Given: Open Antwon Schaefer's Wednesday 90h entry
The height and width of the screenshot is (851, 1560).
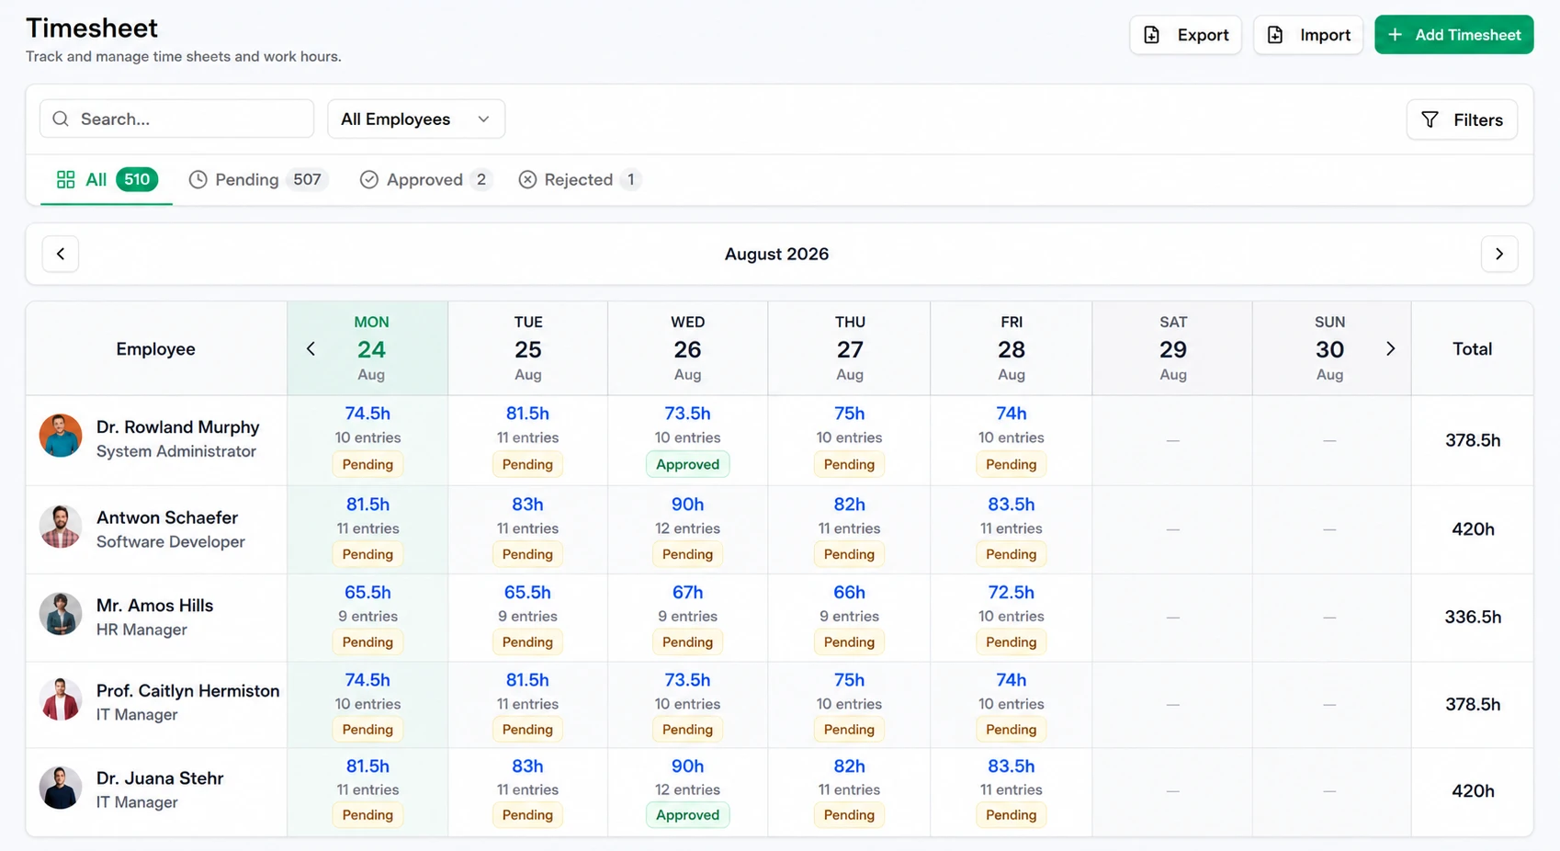Looking at the screenshot, I should (x=687, y=505).
